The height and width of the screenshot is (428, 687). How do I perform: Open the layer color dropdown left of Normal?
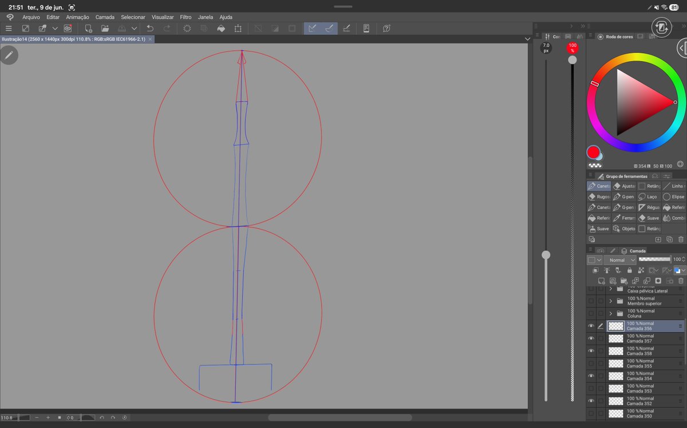(595, 260)
